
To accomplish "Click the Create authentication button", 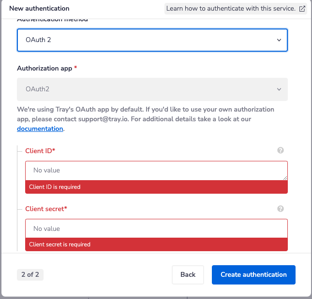I will pyautogui.click(x=253, y=274).
